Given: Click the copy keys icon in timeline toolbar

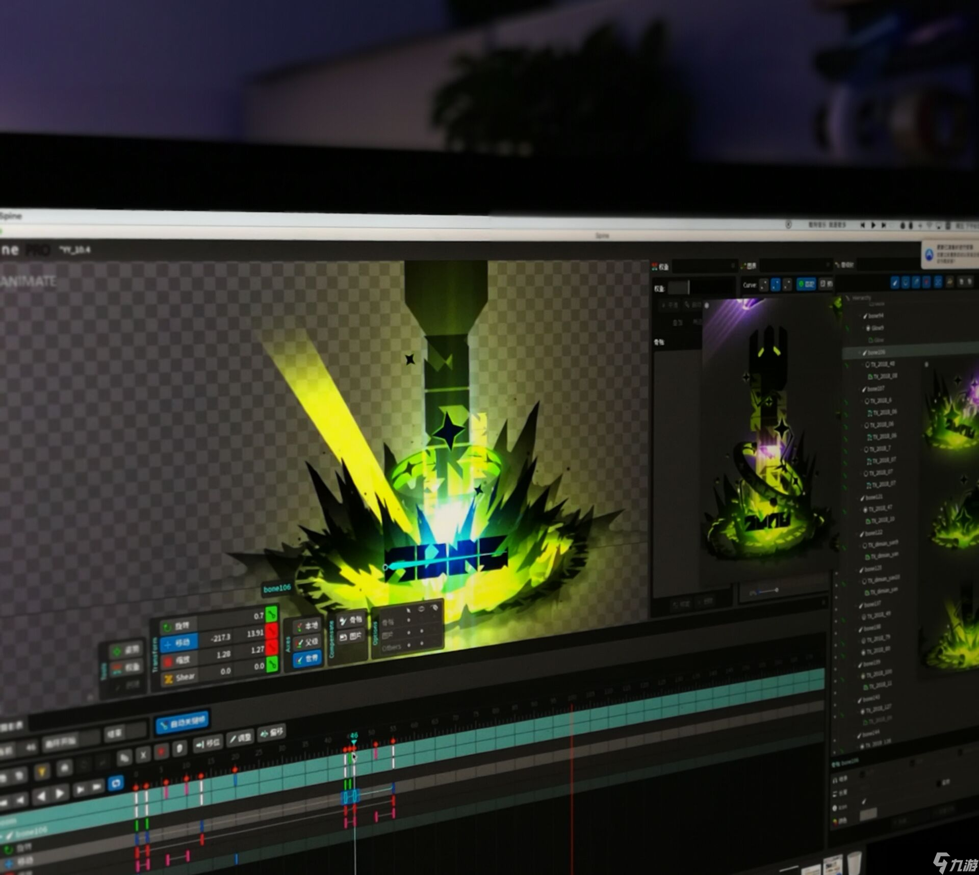Looking at the screenshot, I should pos(124,758).
